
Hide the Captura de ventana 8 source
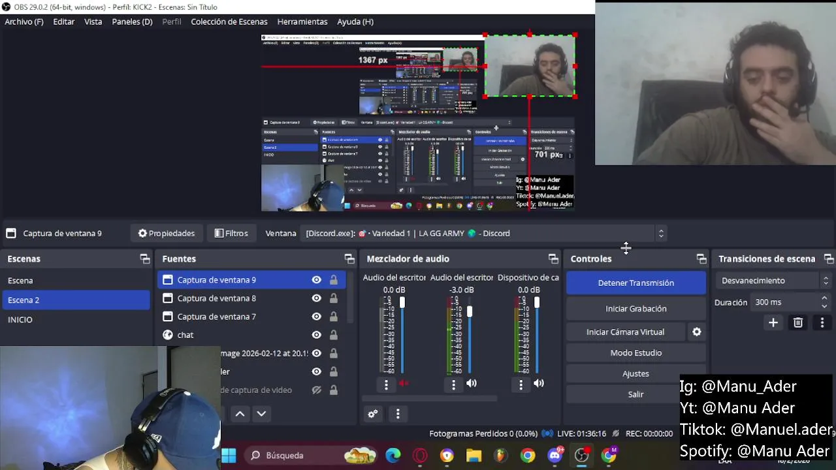click(x=316, y=298)
